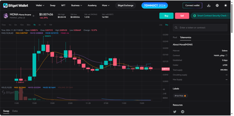Open the Twitter resource icon
Viewport: 234px width, 116px height.
click(174, 112)
